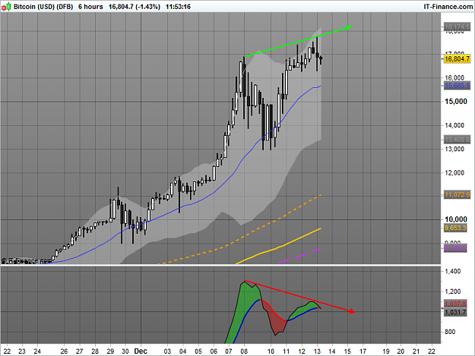Click date 30 on the time axis
475x356 pixels.
tap(125, 351)
